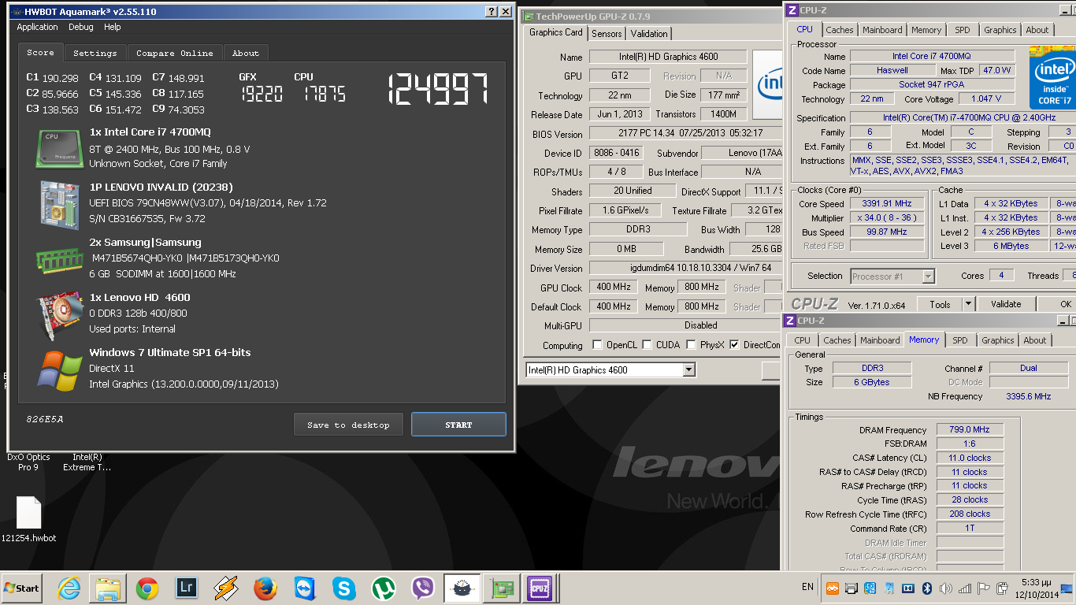
Task: Open Winamp lightning icon in taskbar
Action: click(x=226, y=588)
